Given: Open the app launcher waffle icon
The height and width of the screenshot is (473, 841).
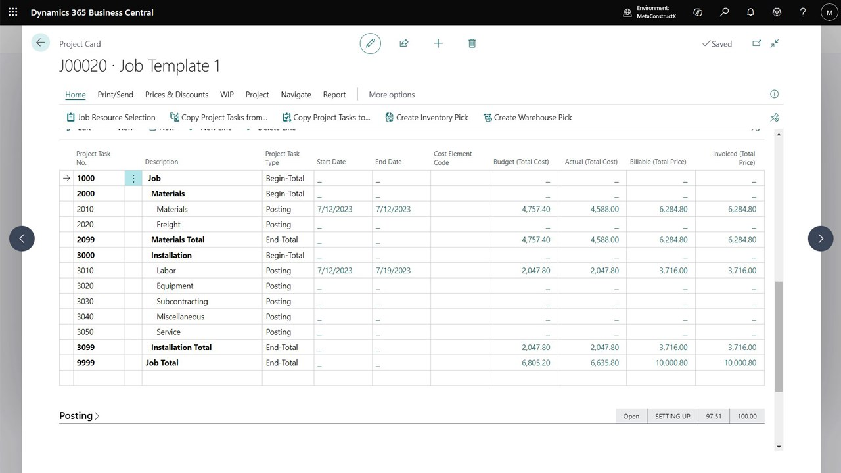Looking at the screenshot, I should tap(12, 12).
